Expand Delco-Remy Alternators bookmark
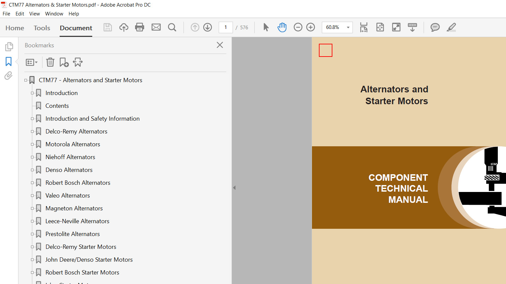This screenshot has height=284, width=506. (32, 131)
